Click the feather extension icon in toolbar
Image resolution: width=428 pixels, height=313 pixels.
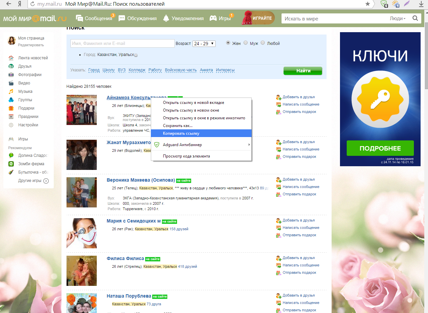[407, 4]
